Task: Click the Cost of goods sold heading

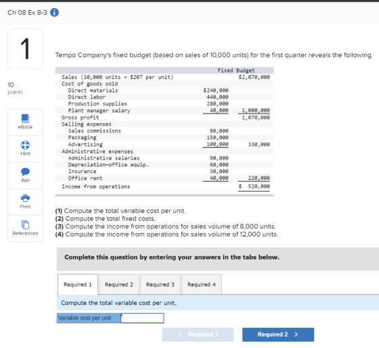Action: tap(89, 84)
